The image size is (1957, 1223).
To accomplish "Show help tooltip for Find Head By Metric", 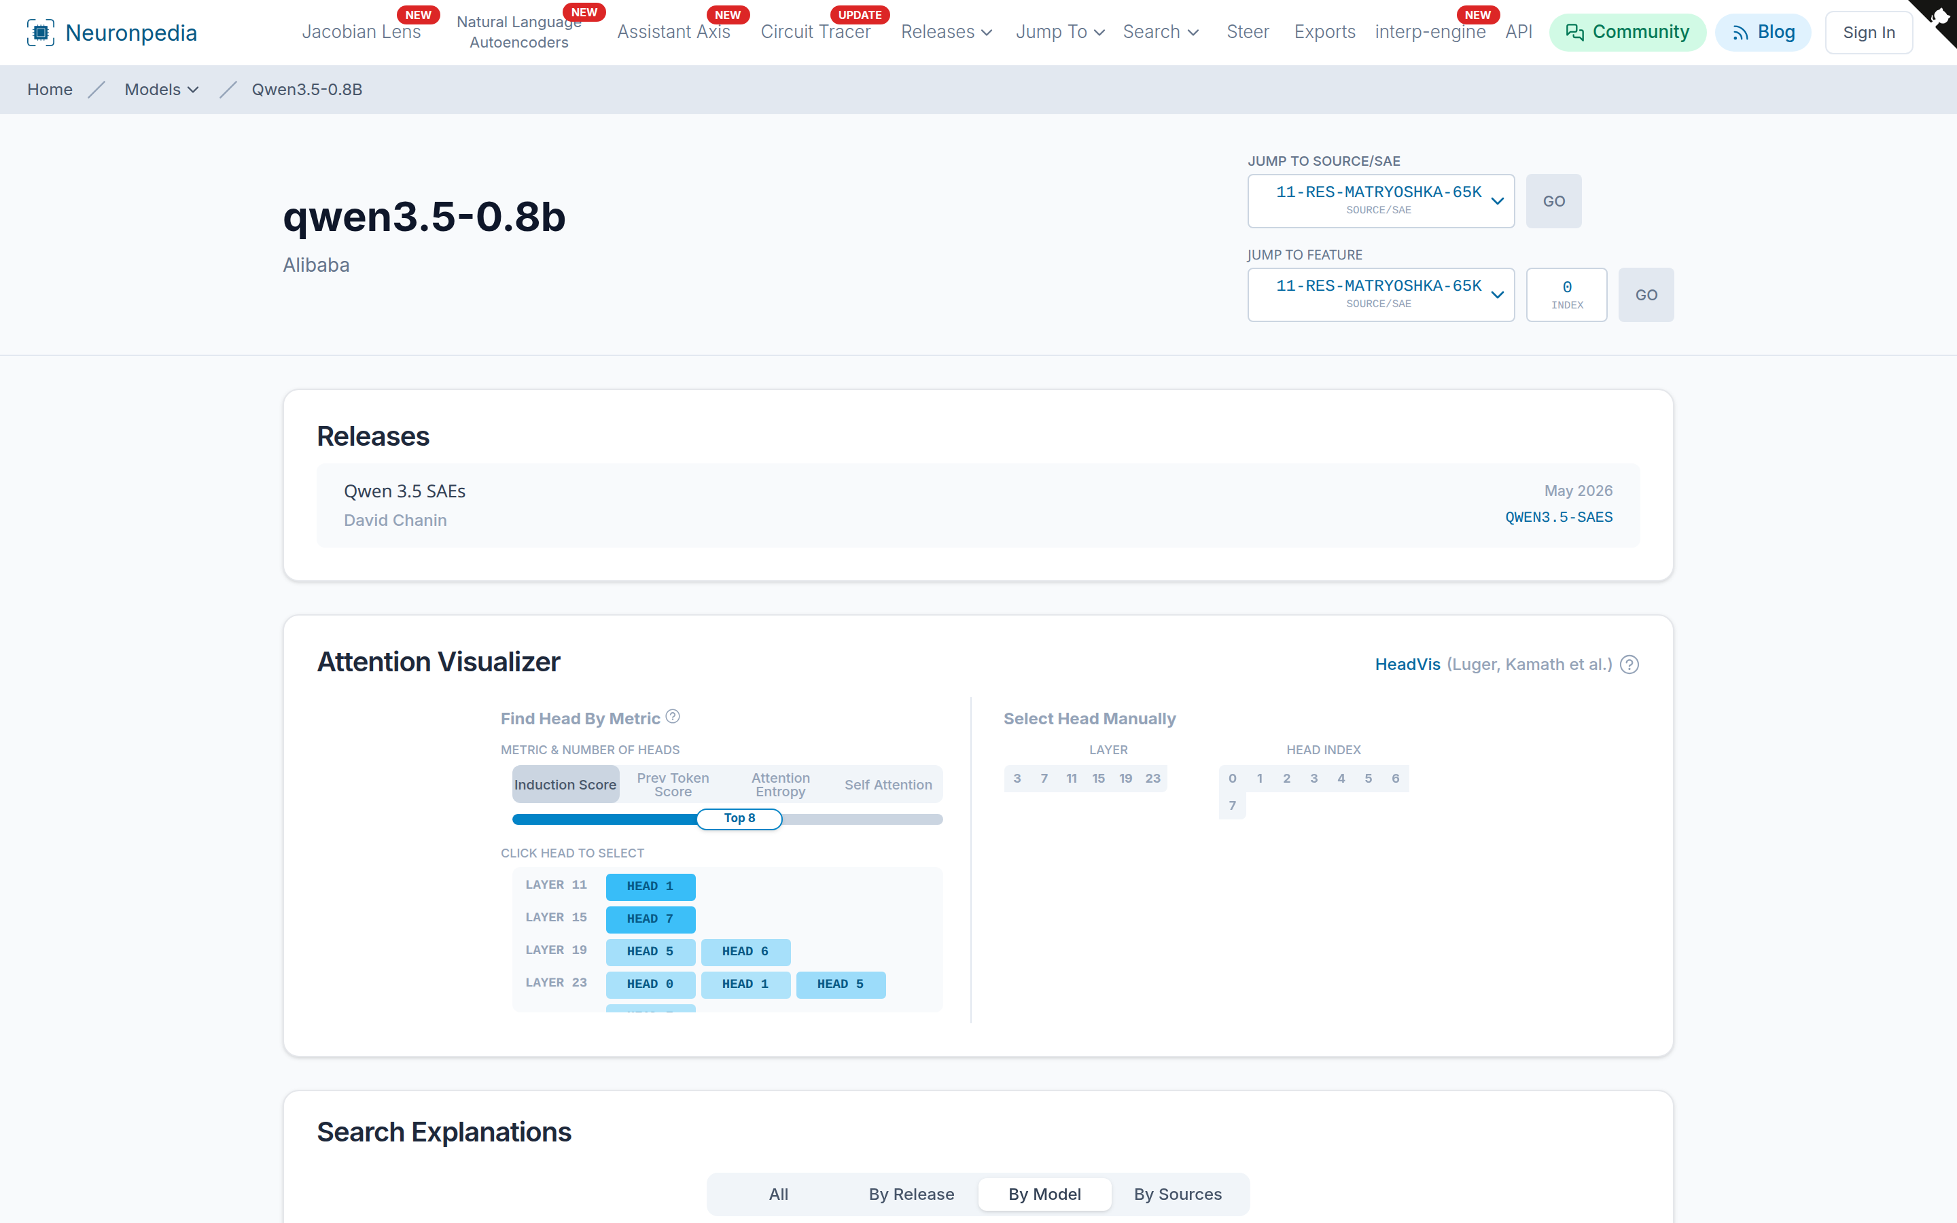I will coord(673,717).
